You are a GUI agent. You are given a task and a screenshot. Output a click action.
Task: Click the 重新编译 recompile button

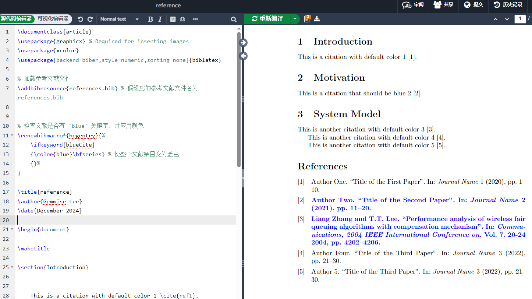point(267,19)
